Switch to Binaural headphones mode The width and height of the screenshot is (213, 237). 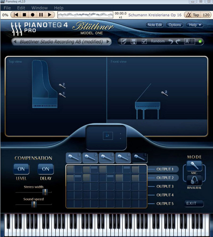tap(194, 181)
